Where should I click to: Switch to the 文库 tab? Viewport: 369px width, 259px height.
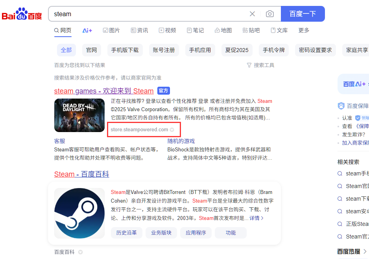(279, 30)
